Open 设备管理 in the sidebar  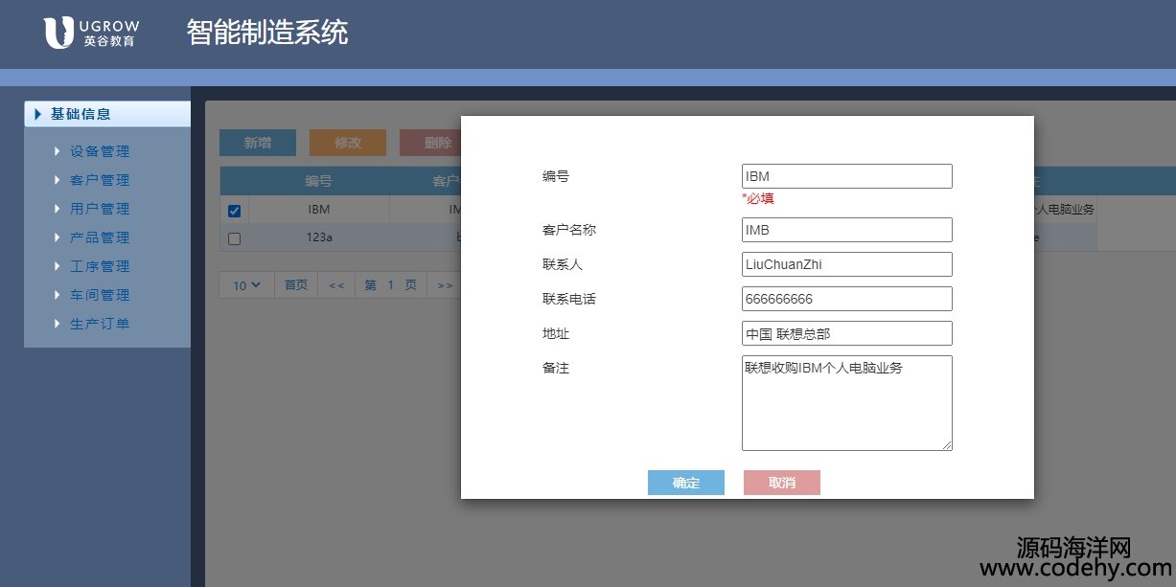pyautogui.click(x=99, y=151)
